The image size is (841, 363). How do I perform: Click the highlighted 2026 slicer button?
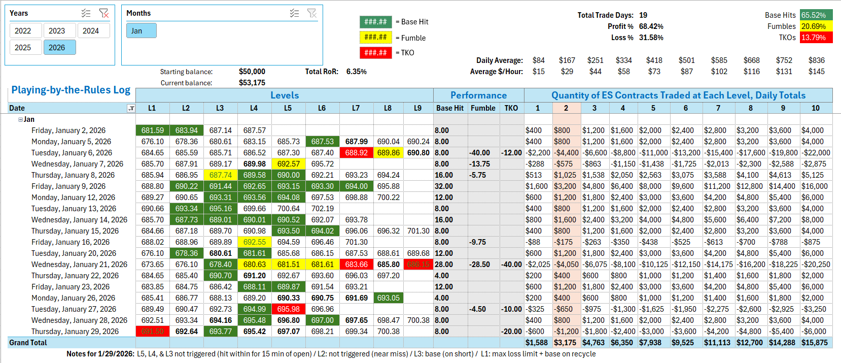click(57, 48)
